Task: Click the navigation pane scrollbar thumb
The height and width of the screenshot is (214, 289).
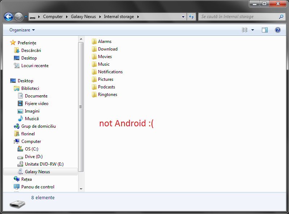Action: 81,107
